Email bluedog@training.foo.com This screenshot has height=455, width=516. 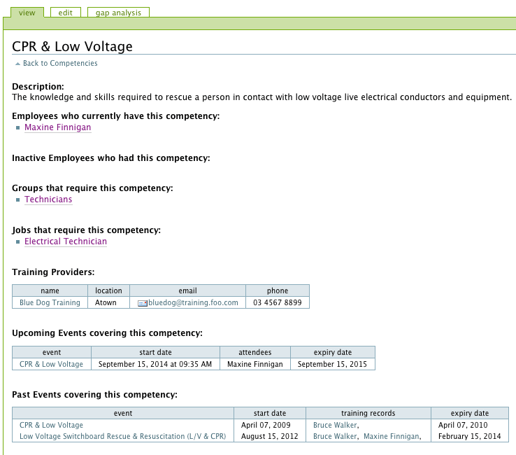tap(193, 302)
